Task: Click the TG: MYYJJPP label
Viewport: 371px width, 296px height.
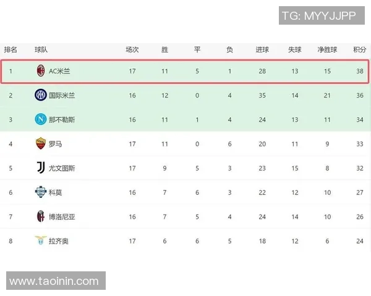Action: click(318, 16)
